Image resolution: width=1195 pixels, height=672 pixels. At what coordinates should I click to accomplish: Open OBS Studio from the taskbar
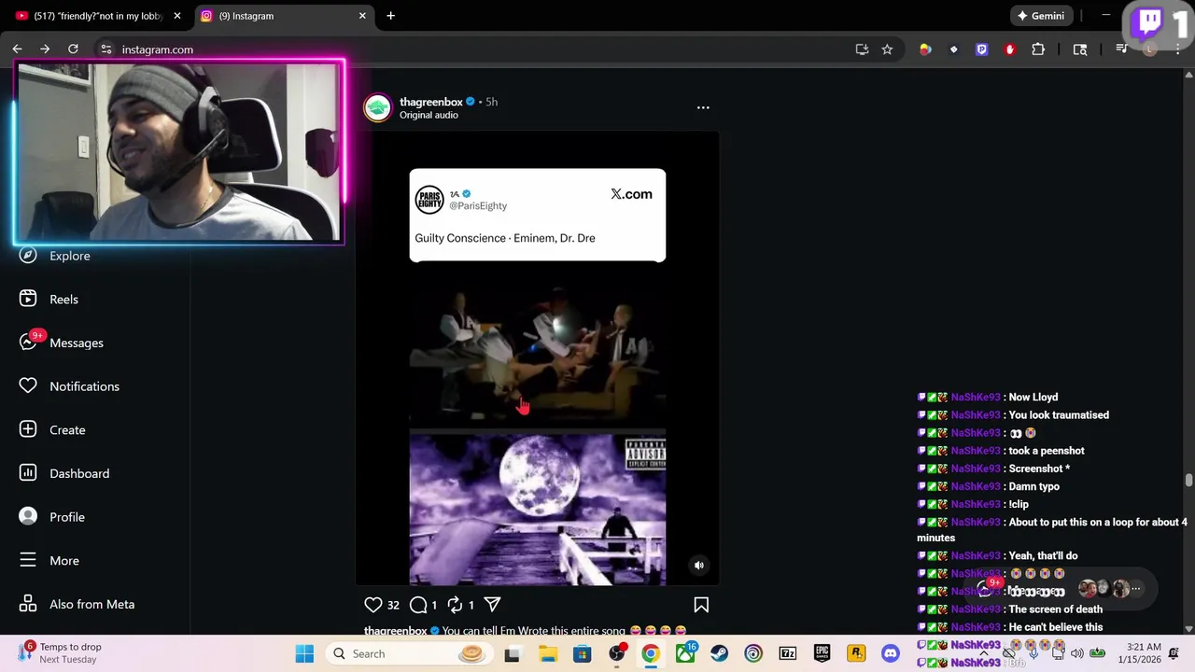616,653
